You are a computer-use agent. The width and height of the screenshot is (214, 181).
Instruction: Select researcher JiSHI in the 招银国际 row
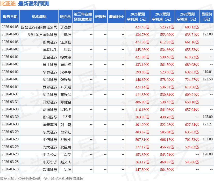point(67,117)
